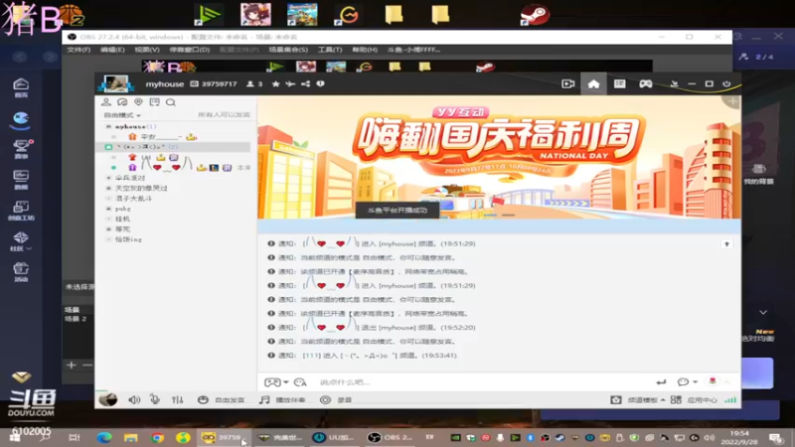Click the Steam icon on the desktop
The image size is (795, 447).
point(534,15)
